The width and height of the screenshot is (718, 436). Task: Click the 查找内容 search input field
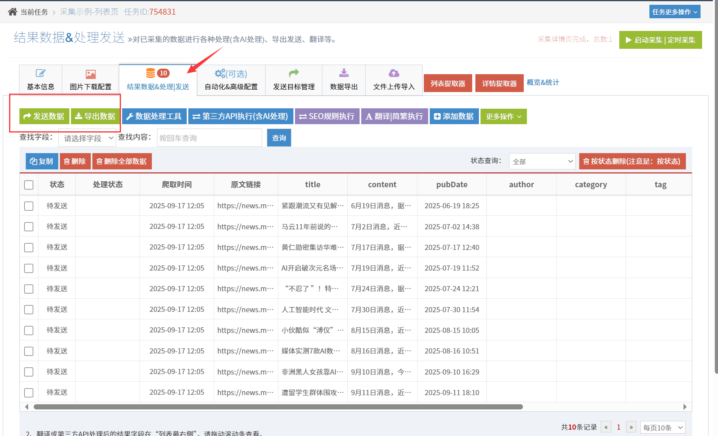coord(209,138)
